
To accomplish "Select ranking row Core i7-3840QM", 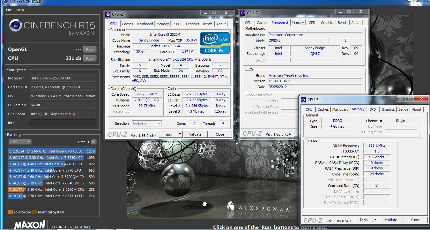I will [x=52, y=183].
